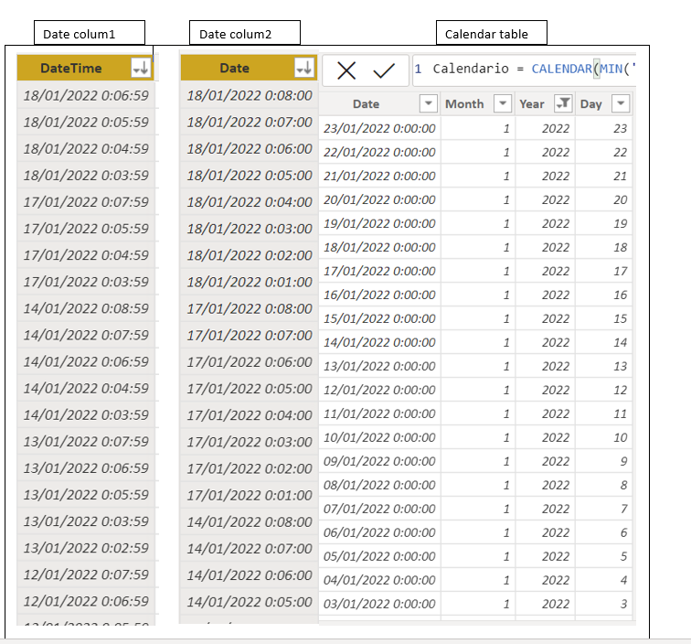Viewport: 691px width, 644px height.
Task: Select cell 13/01/2022 0:07:59
Action: point(86,442)
